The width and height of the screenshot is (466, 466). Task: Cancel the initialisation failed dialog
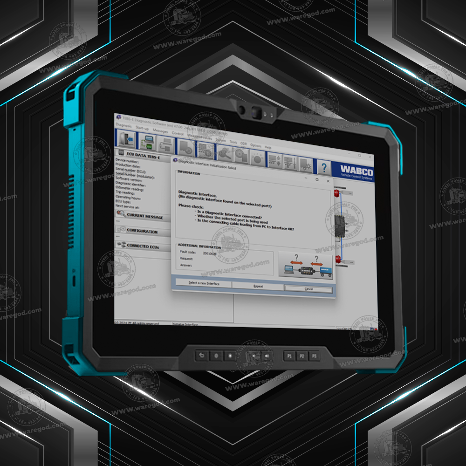tap(308, 289)
